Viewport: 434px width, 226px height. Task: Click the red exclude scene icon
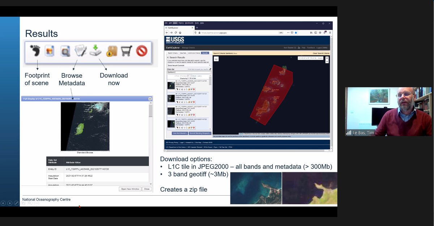pyautogui.click(x=142, y=52)
